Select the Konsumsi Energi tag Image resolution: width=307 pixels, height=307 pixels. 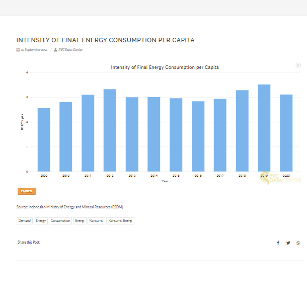coord(120,221)
